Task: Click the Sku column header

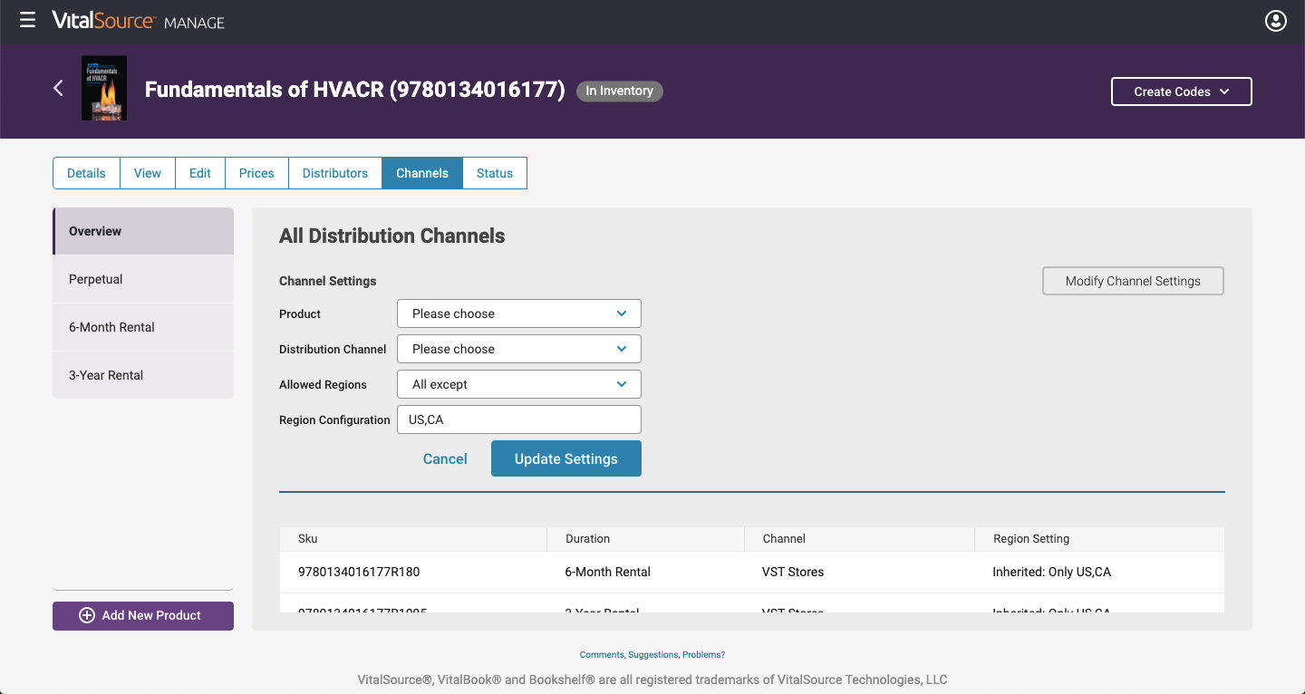Action: pyautogui.click(x=413, y=538)
